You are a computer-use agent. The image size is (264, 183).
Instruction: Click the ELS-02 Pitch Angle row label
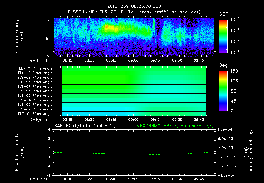tap(35, 109)
